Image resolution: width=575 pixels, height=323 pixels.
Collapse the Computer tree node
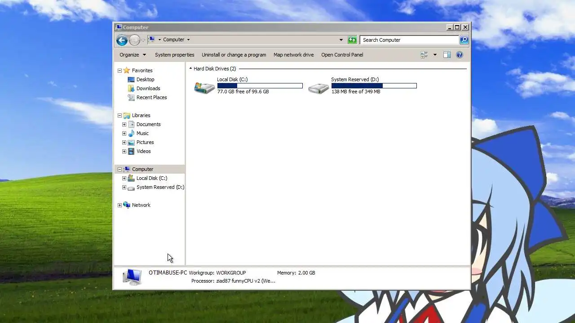pos(119,169)
